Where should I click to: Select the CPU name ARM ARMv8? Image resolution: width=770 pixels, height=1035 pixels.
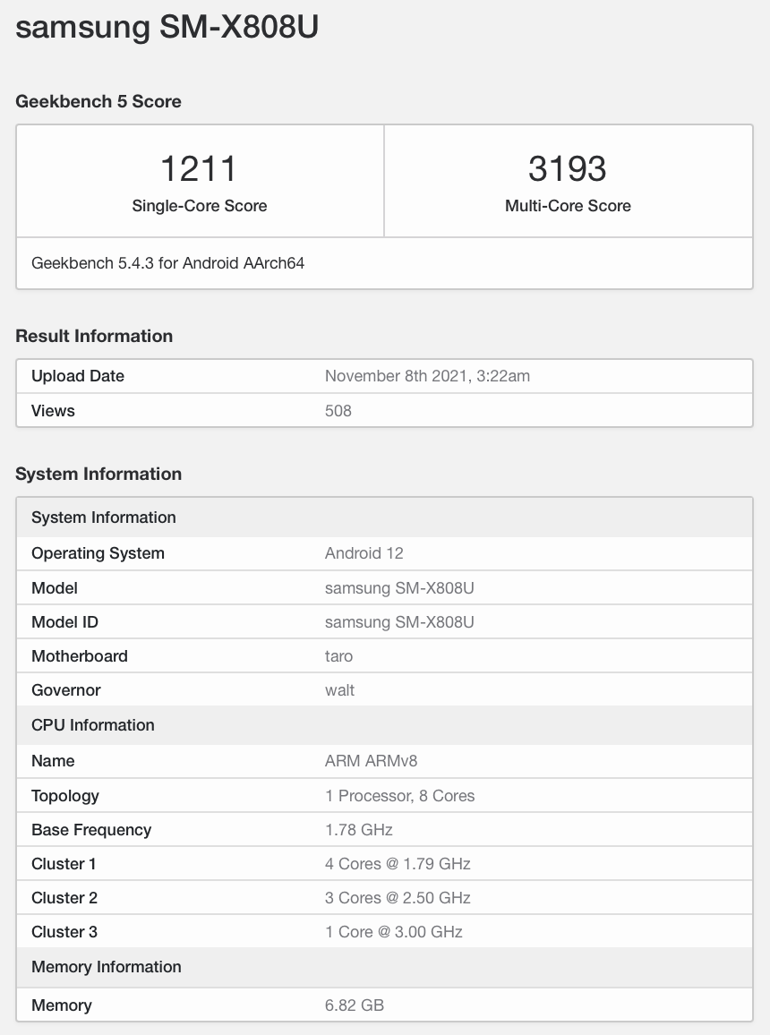pyautogui.click(x=372, y=761)
